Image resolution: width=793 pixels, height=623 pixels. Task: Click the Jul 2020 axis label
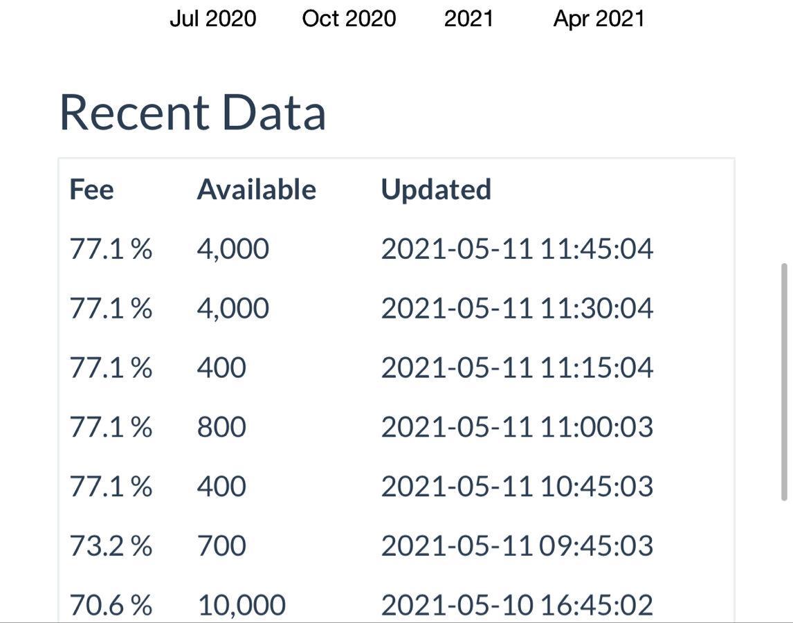click(x=213, y=19)
